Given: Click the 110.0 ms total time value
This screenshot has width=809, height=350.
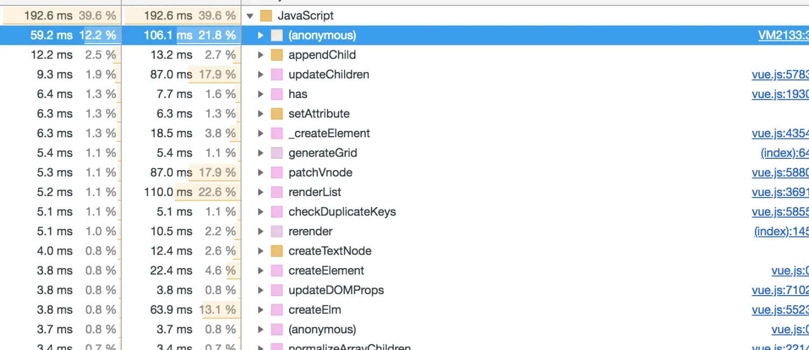Looking at the screenshot, I should tap(168, 192).
